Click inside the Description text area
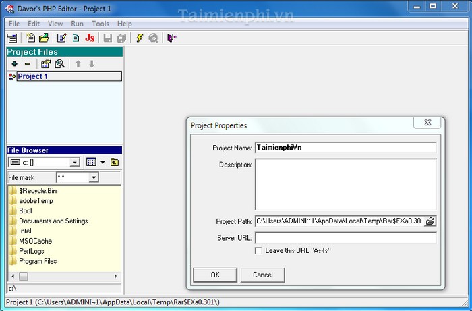 (x=345, y=184)
